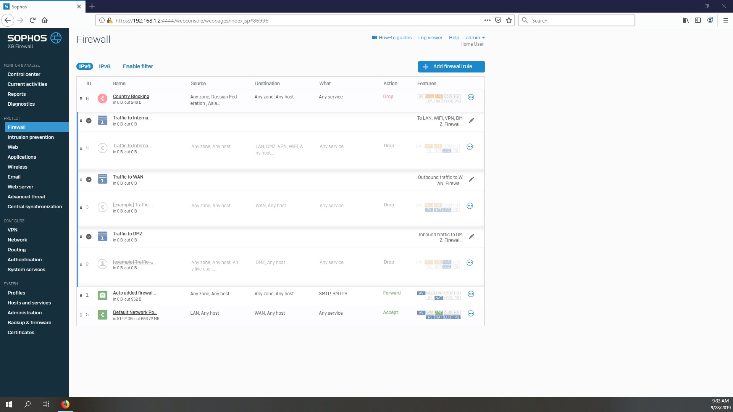Collapse the Traffic to WAN group

[x=89, y=179]
